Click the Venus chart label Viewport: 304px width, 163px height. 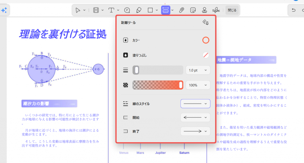pyautogui.click(x=124, y=153)
